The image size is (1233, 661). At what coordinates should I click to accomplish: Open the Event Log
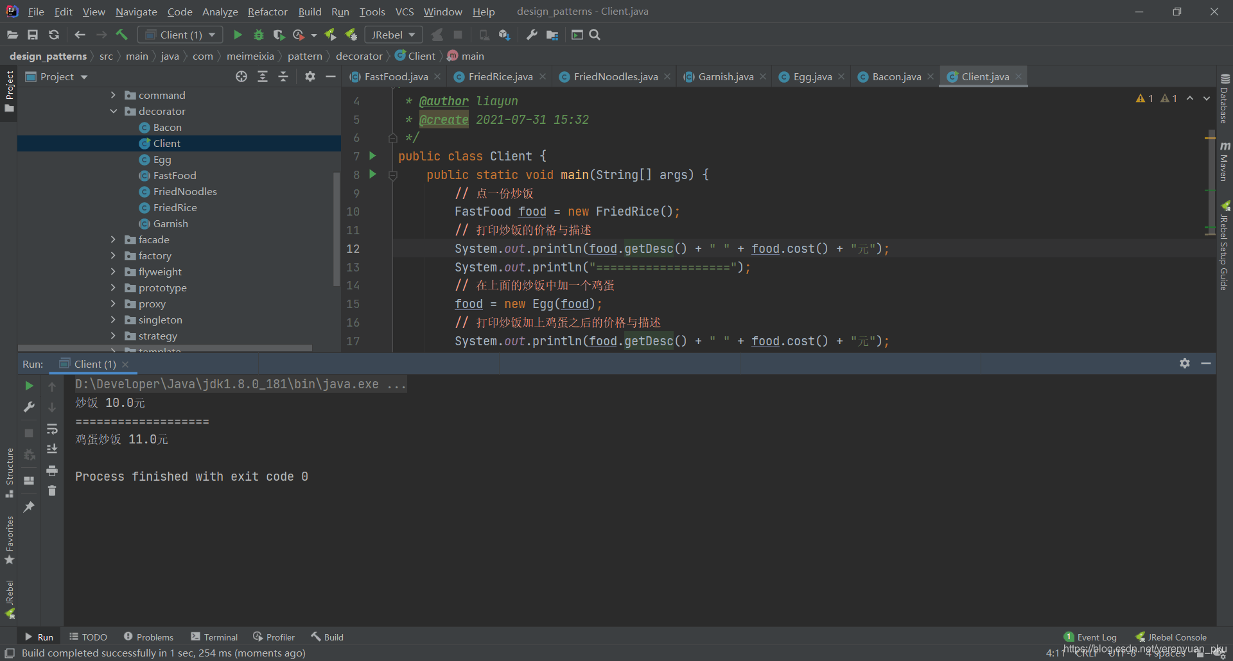coord(1090,637)
